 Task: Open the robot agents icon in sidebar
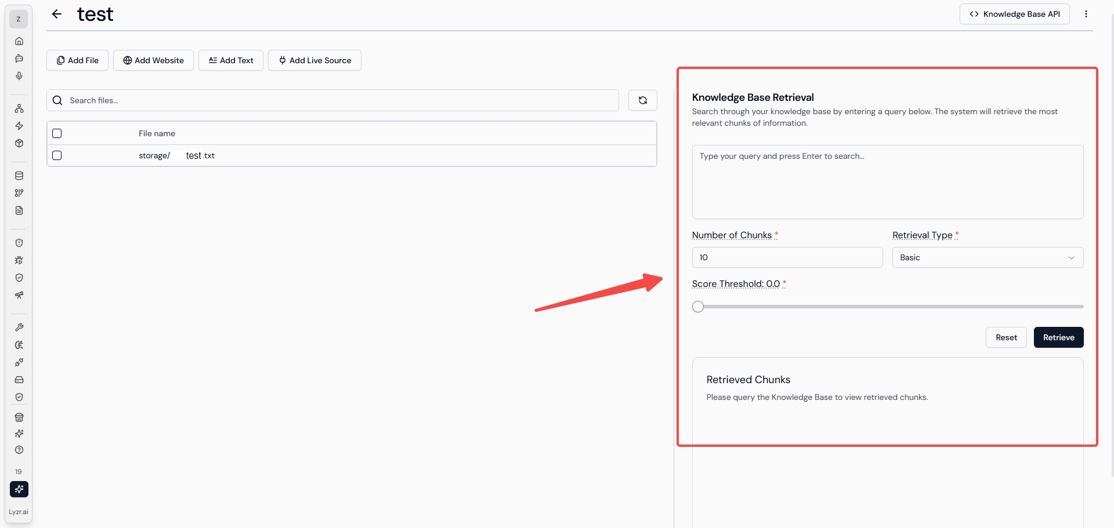click(19, 59)
